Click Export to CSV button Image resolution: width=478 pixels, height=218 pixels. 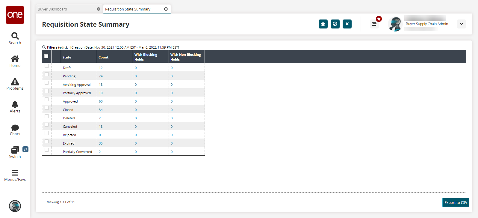pos(456,203)
